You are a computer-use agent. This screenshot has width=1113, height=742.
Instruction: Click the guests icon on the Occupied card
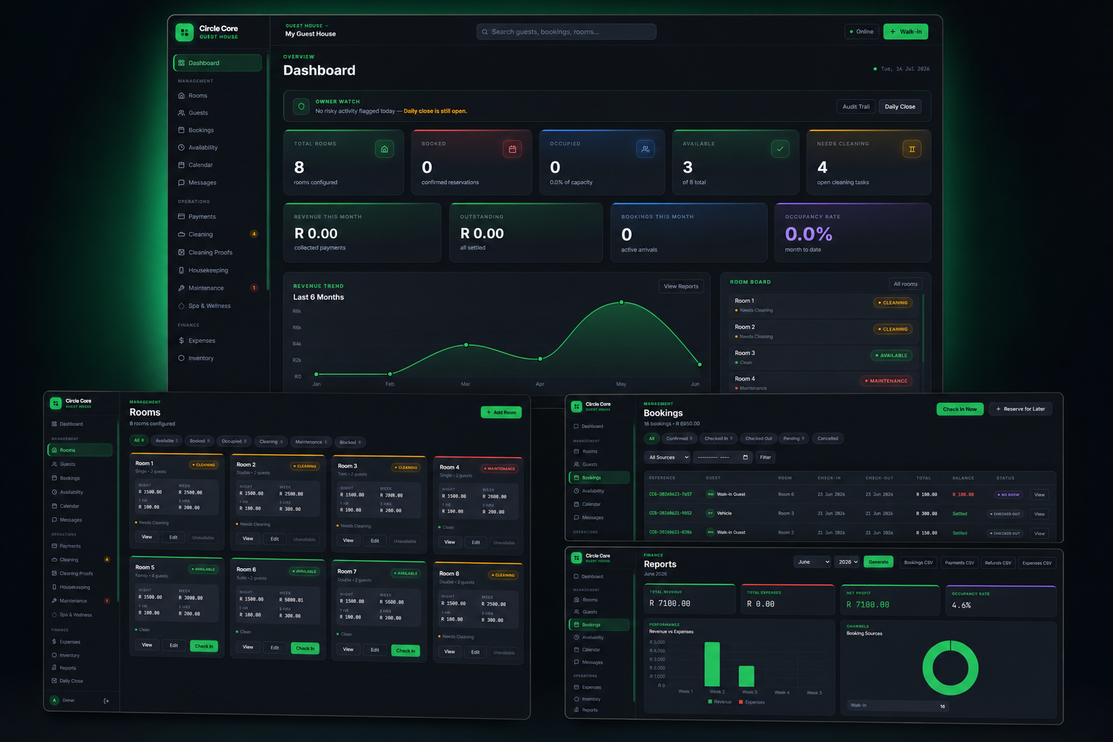tap(645, 149)
